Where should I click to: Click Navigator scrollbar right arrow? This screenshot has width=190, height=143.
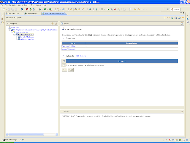coord(57,134)
